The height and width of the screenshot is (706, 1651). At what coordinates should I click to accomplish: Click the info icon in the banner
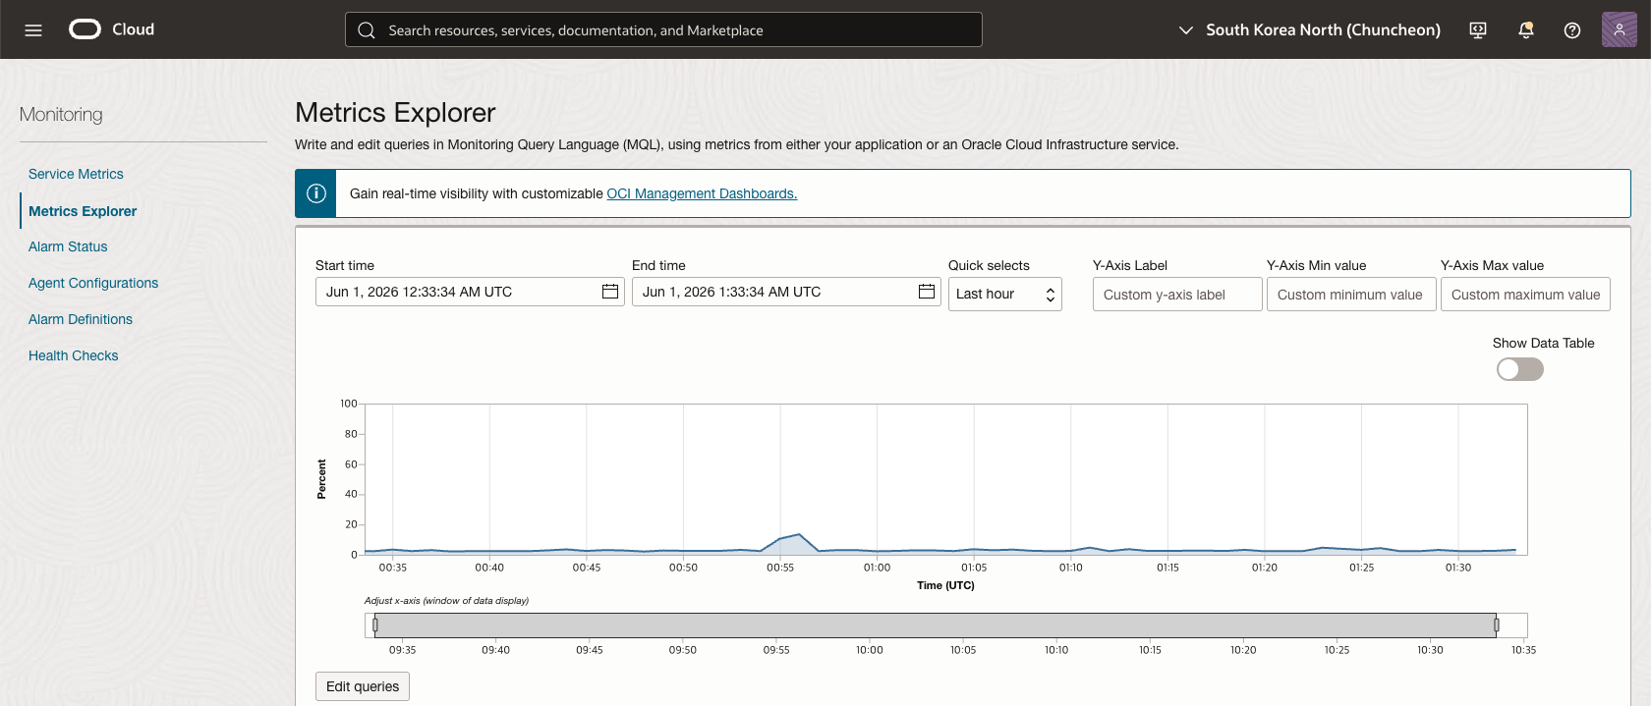tap(315, 193)
